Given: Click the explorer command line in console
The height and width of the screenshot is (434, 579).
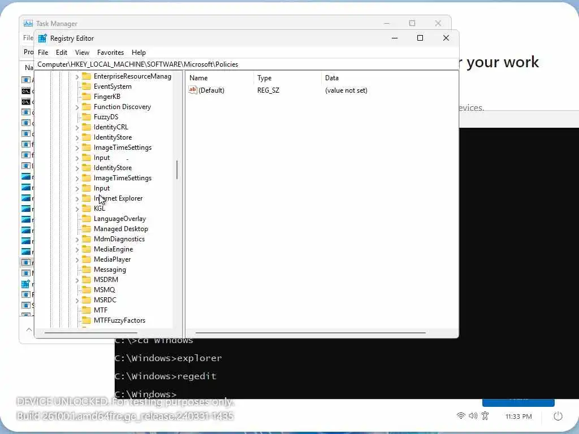Looking at the screenshot, I should 168,358.
